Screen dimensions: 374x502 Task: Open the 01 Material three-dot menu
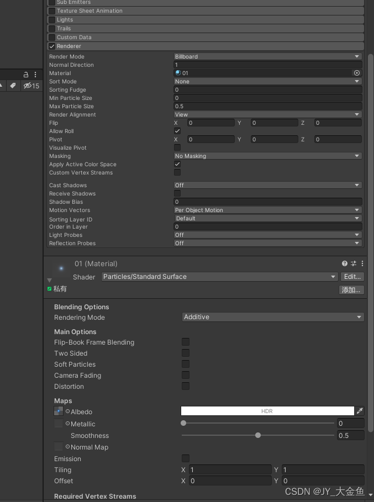(x=362, y=263)
